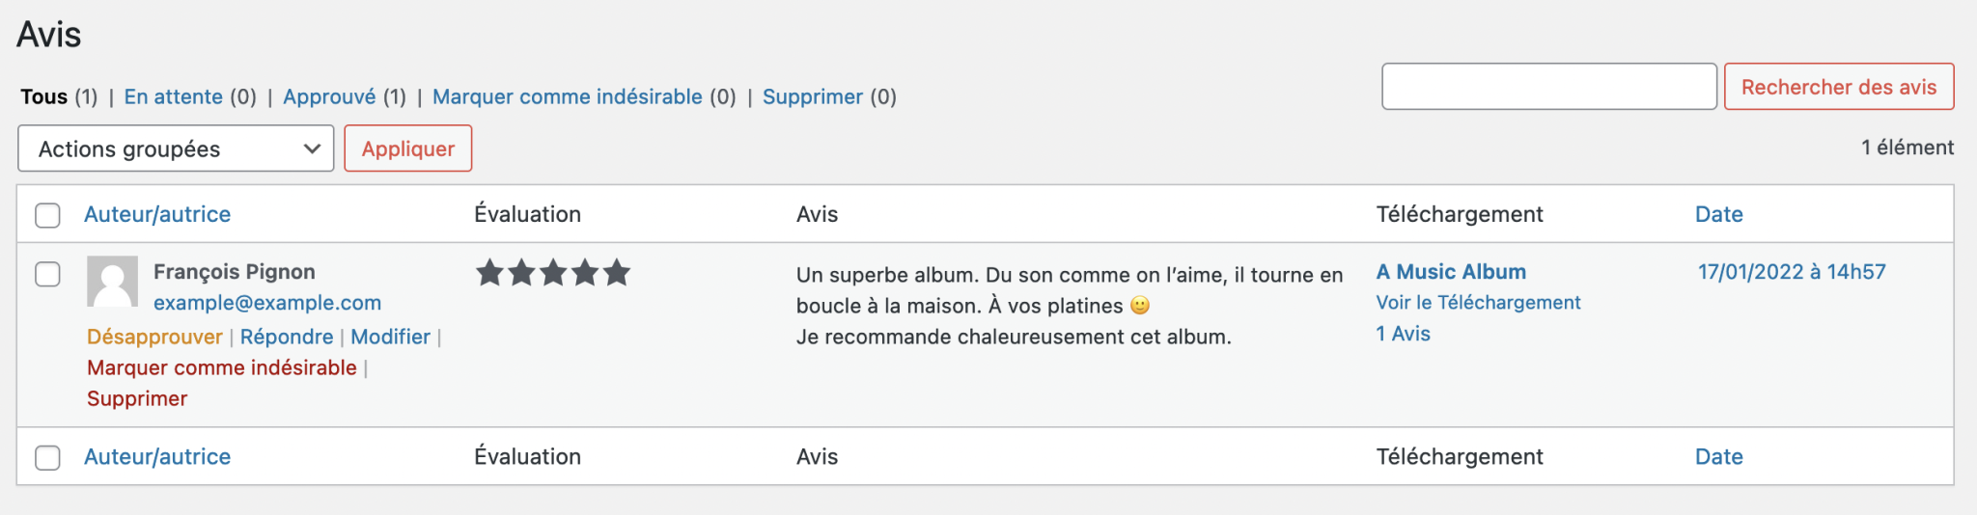Open the A Music Album link
1977x515 pixels.
click(x=1451, y=272)
